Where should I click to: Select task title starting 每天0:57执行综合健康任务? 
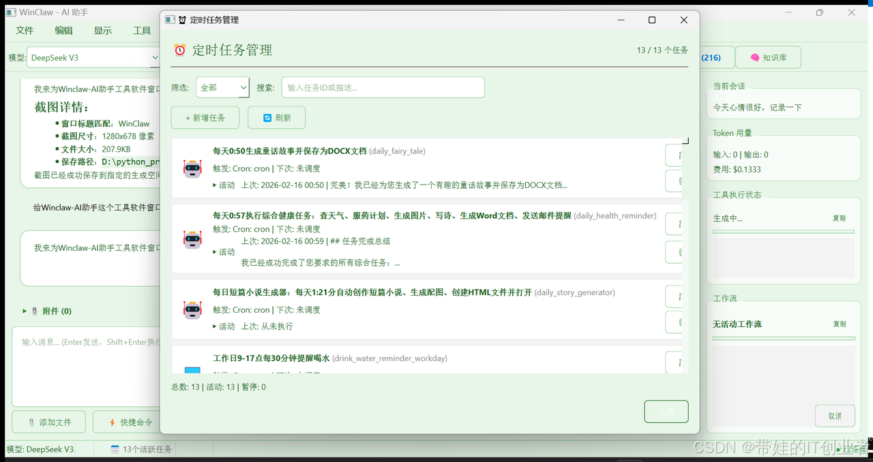pyautogui.click(x=392, y=215)
